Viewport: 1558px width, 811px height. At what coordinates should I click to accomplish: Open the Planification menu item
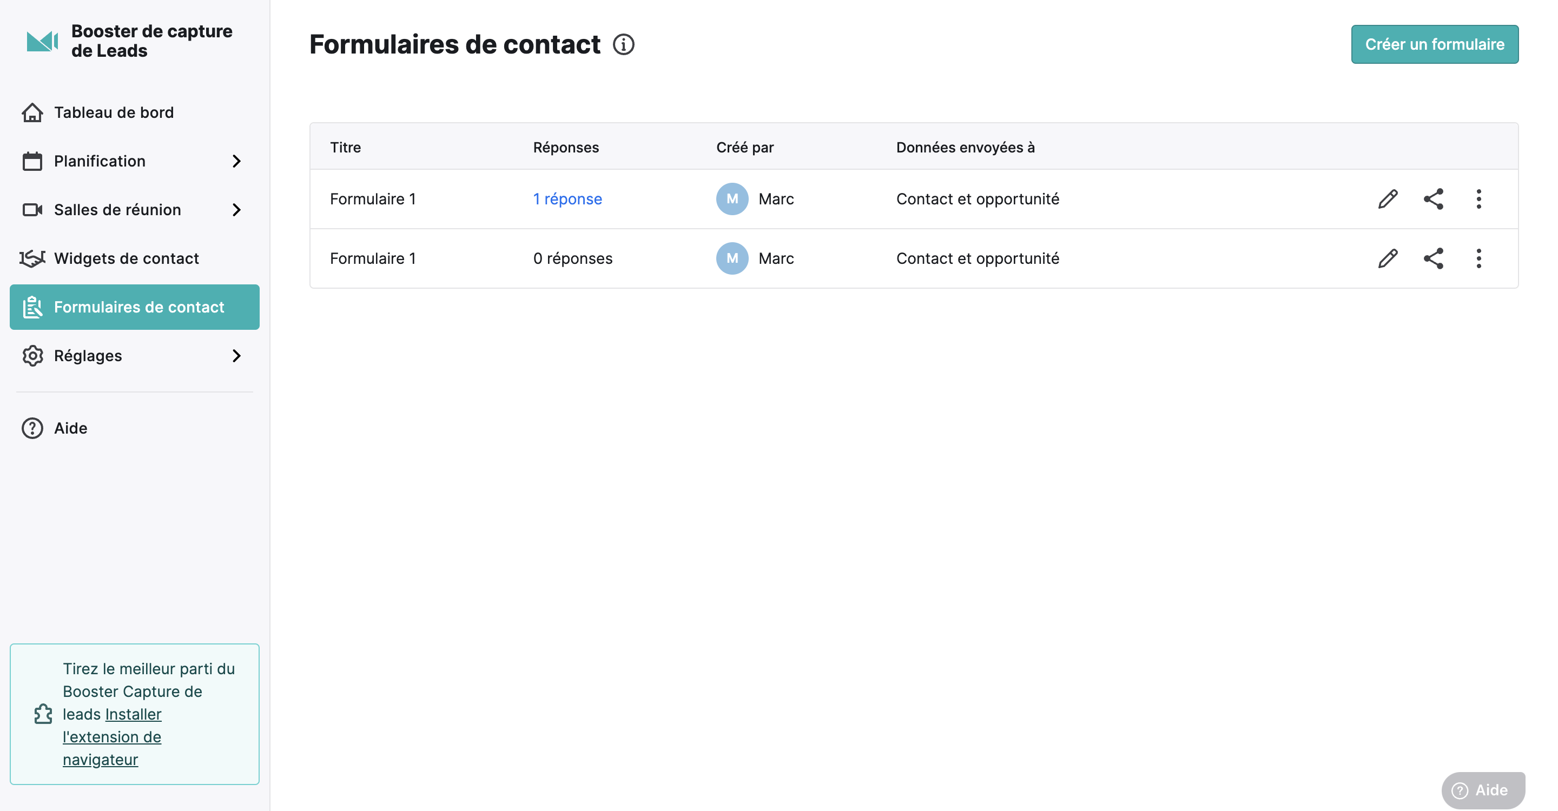134,161
